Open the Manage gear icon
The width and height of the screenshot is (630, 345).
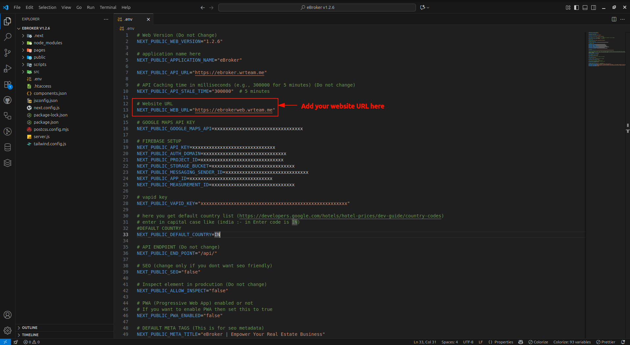click(7, 330)
